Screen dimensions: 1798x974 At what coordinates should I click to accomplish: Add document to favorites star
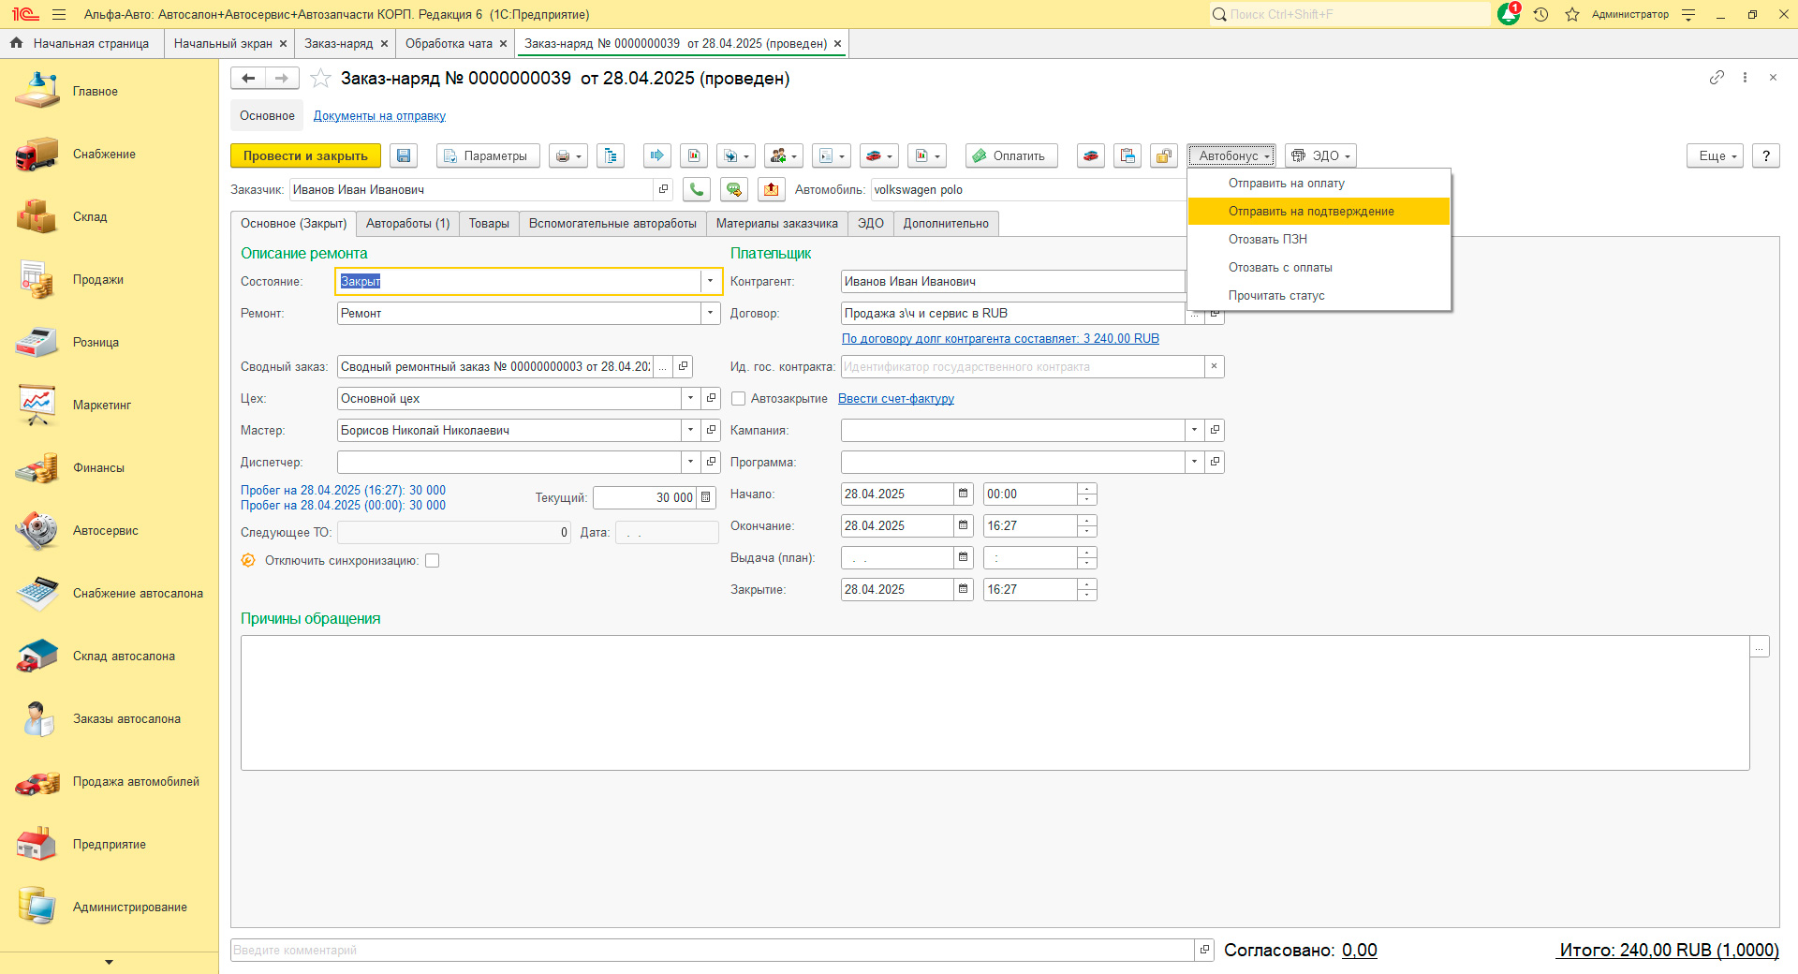[320, 79]
